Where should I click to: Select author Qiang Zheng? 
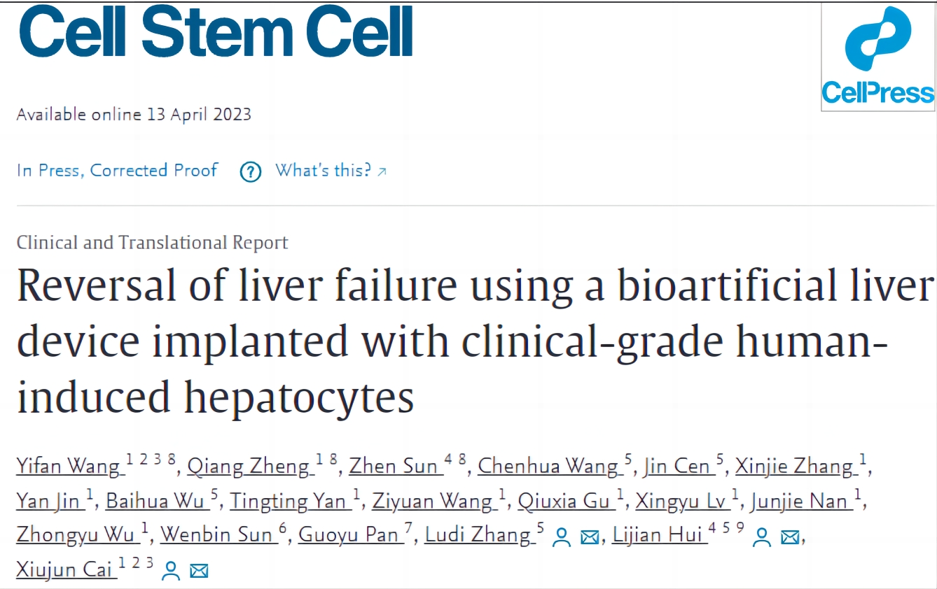coord(249,467)
